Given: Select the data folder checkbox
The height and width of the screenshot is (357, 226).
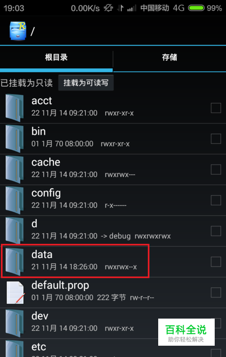Looking at the screenshot, I should (x=216, y=262).
